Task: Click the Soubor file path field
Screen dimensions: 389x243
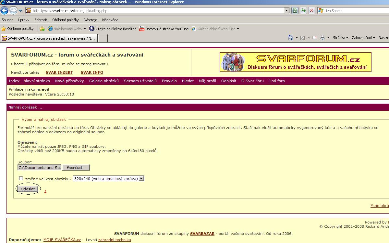Action: 40,167
